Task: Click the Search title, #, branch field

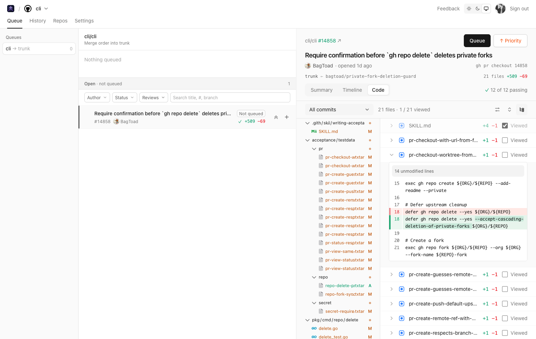Action: click(x=230, y=97)
